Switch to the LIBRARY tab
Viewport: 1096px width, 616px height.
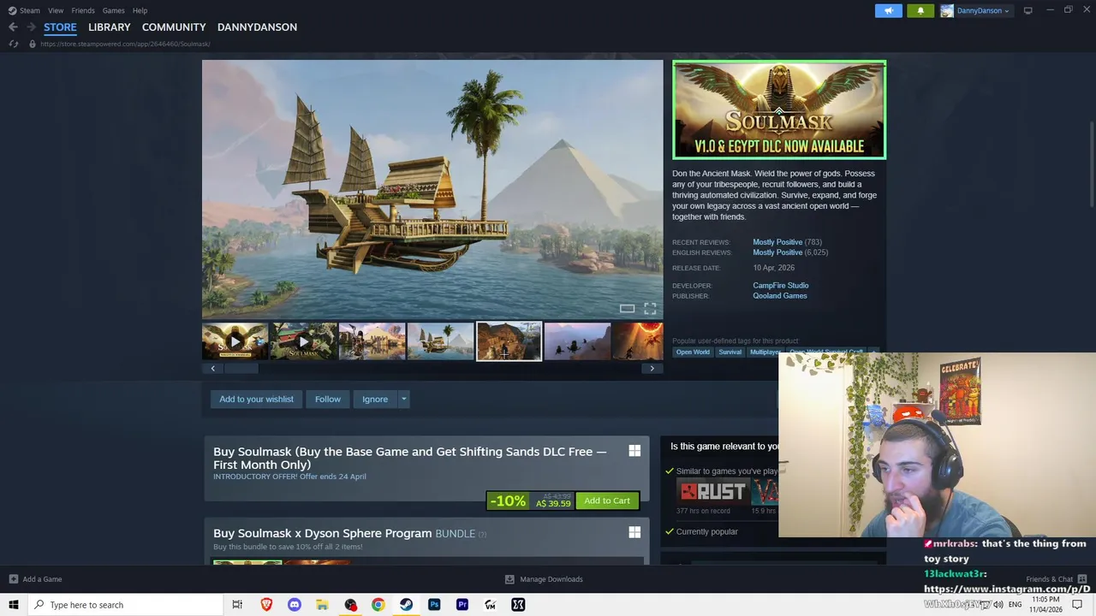(110, 27)
